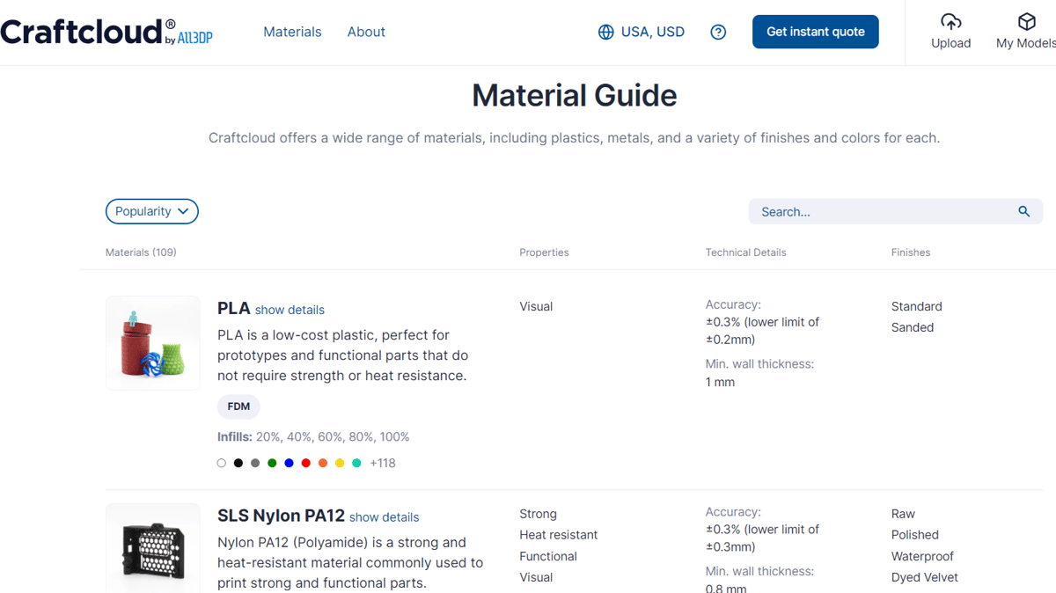Select the orange PLA color swatch
Viewport: 1056px width, 593px height.
323,463
